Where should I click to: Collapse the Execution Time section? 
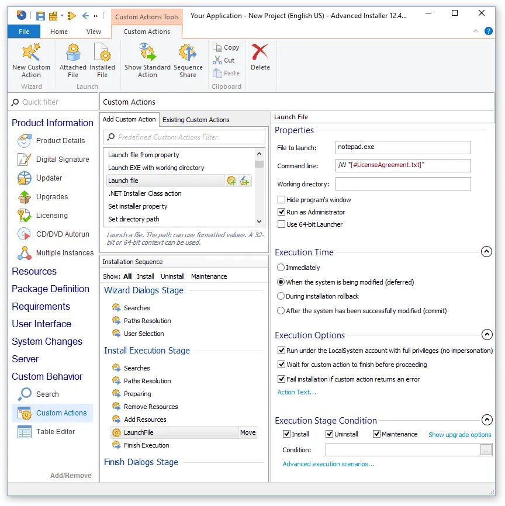487,252
